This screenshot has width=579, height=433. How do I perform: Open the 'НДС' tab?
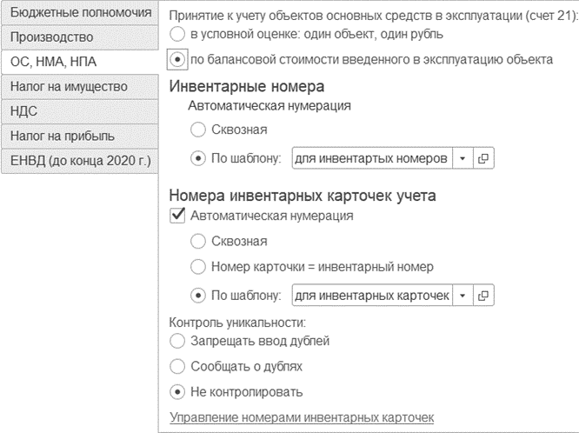(80, 111)
